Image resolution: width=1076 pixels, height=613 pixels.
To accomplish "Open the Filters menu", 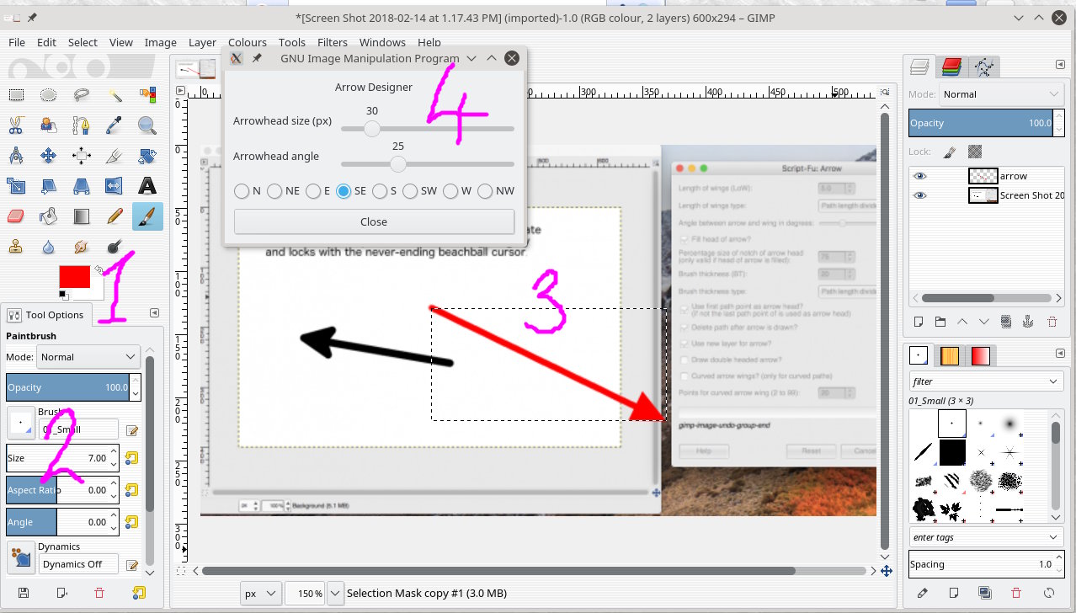I will [333, 42].
